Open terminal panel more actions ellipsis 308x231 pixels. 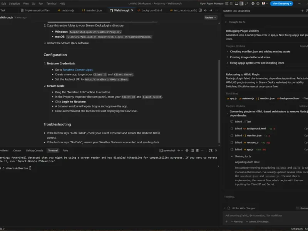[x=203, y=151]
